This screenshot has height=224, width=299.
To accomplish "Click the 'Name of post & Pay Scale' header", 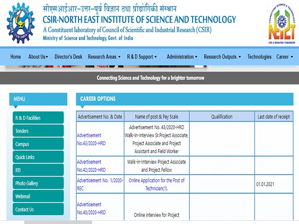I will [x=157, y=116].
